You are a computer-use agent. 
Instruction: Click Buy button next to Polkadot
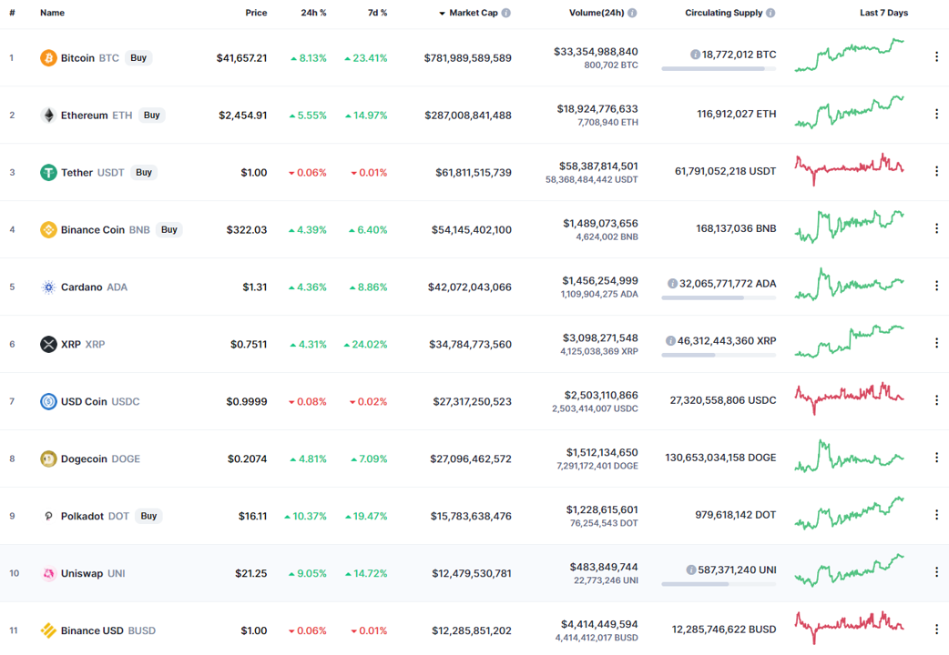(148, 516)
